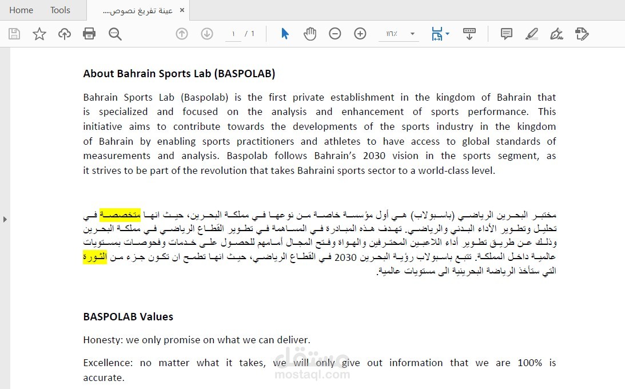Zoom out with minus icon
625x389 pixels.
(x=335, y=34)
